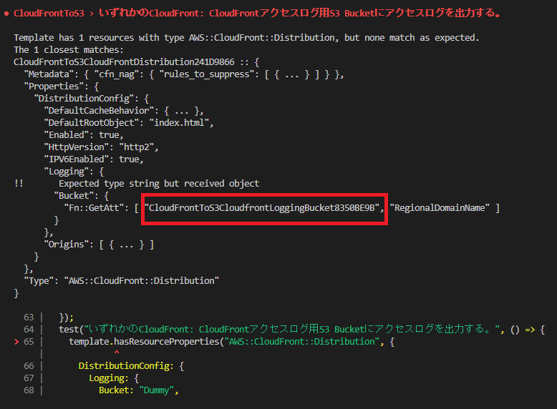
Task: Click line number 68
Action: (29, 390)
